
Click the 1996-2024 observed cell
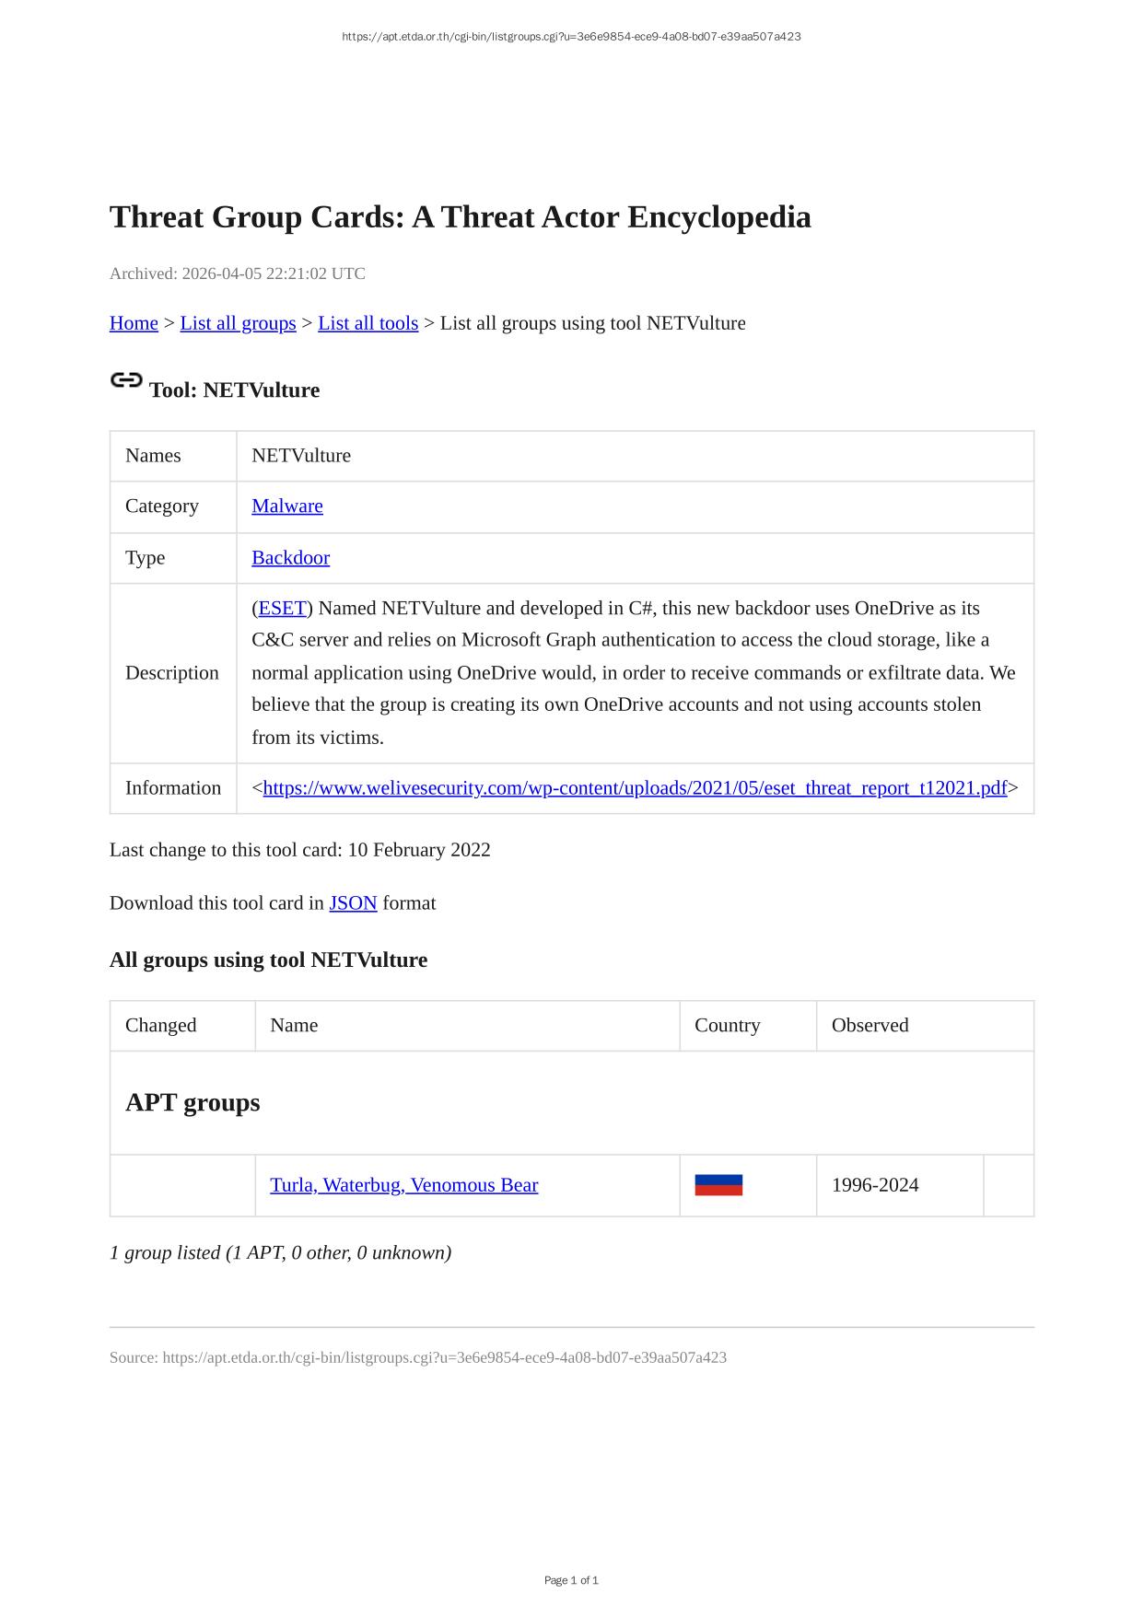[875, 1185]
